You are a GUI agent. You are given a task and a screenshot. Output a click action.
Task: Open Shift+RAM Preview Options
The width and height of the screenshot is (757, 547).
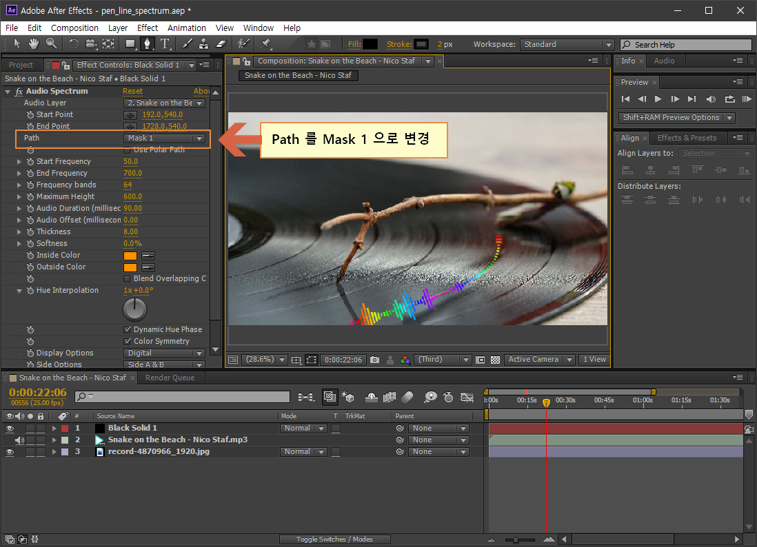pyautogui.click(x=676, y=118)
